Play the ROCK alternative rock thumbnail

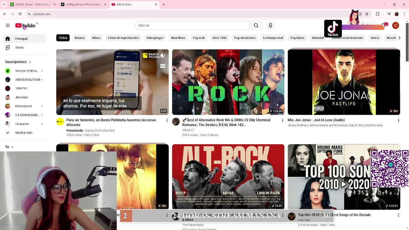[228, 82]
